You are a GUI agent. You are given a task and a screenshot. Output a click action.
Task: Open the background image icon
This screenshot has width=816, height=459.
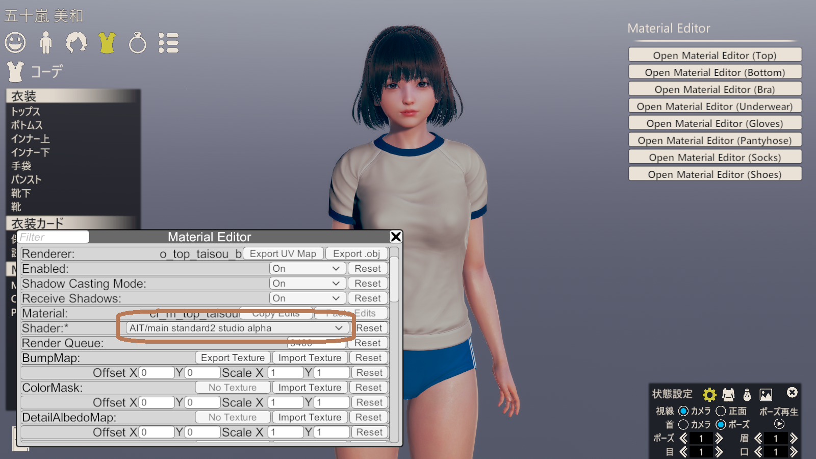tap(766, 394)
